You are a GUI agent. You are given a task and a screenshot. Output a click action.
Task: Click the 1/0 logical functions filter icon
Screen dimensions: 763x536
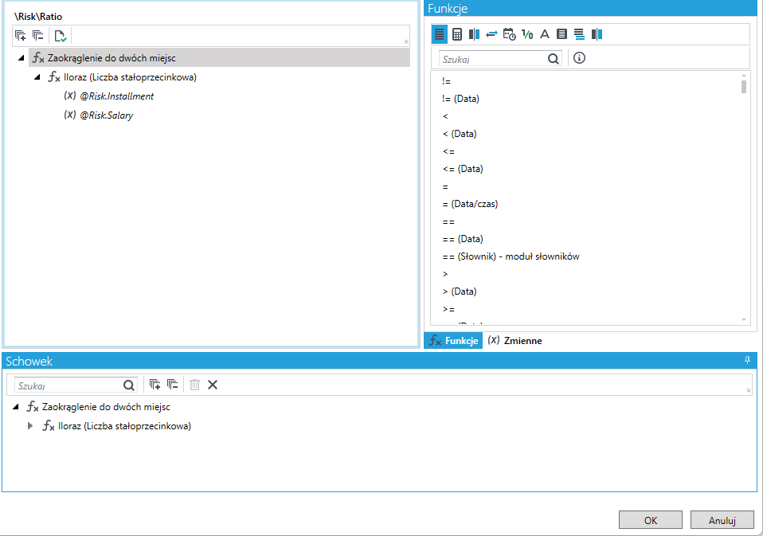point(527,34)
